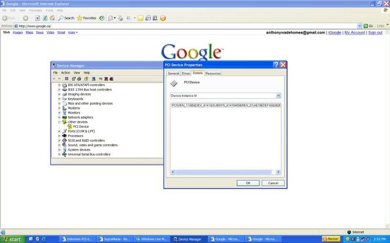Click the orange round icon in IE toolbar

coord(163,18)
